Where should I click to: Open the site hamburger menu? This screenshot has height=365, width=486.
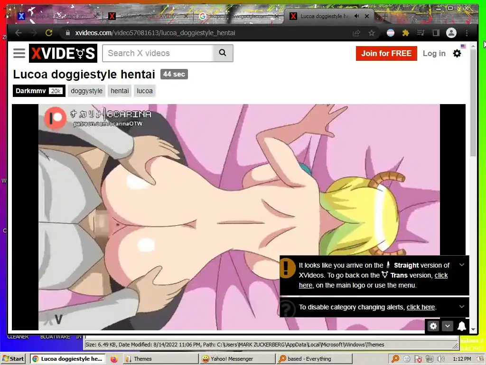(x=19, y=53)
